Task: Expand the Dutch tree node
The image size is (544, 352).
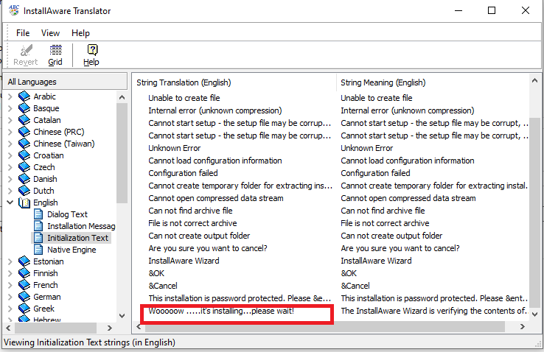Action: (x=10, y=191)
